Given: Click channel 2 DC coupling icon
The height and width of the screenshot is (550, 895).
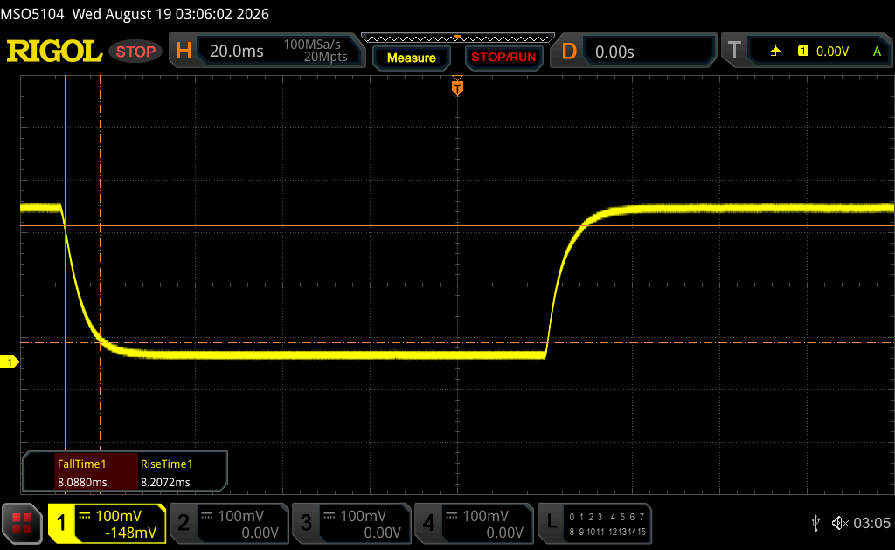Looking at the screenshot, I should (207, 516).
